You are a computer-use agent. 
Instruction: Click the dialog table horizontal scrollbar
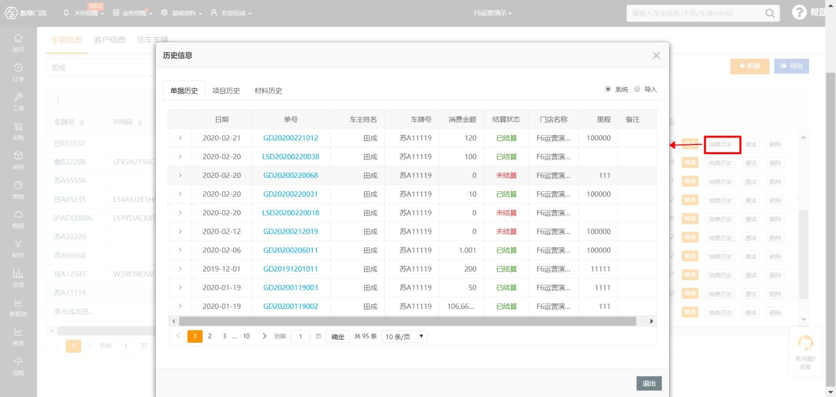pyautogui.click(x=407, y=321)
